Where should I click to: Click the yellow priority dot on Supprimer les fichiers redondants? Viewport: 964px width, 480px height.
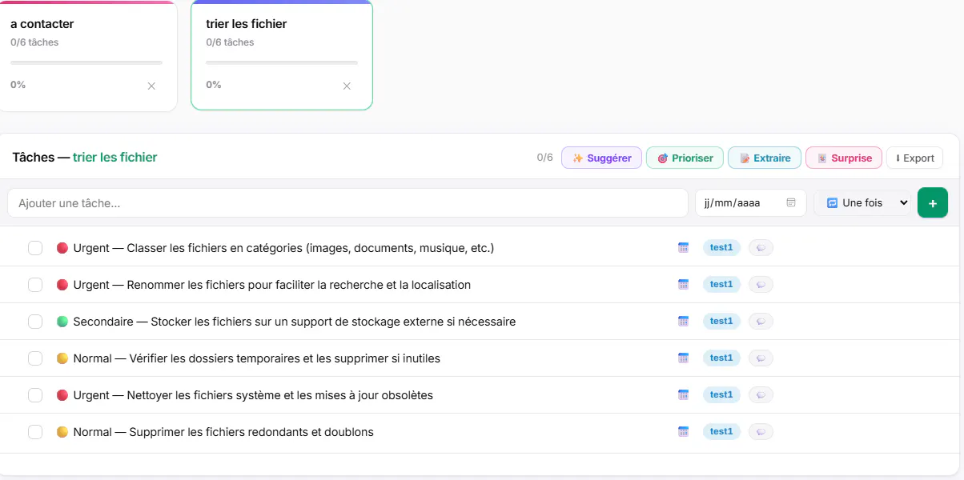[x=62, y=432]
